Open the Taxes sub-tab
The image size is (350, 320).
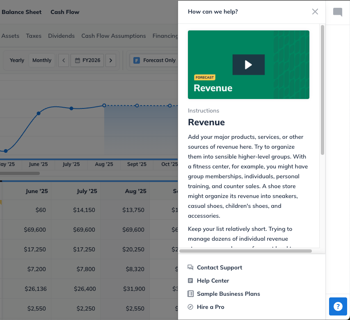(34, 36)
